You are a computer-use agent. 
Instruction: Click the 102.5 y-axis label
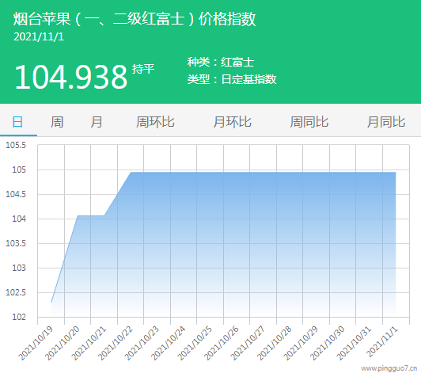16,292
